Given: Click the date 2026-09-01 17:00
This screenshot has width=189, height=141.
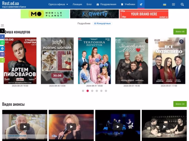Looking at the screenshot, I should [169, 86].
